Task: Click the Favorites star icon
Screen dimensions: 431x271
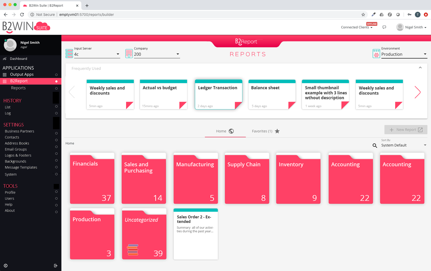Action: click(277, 131)
